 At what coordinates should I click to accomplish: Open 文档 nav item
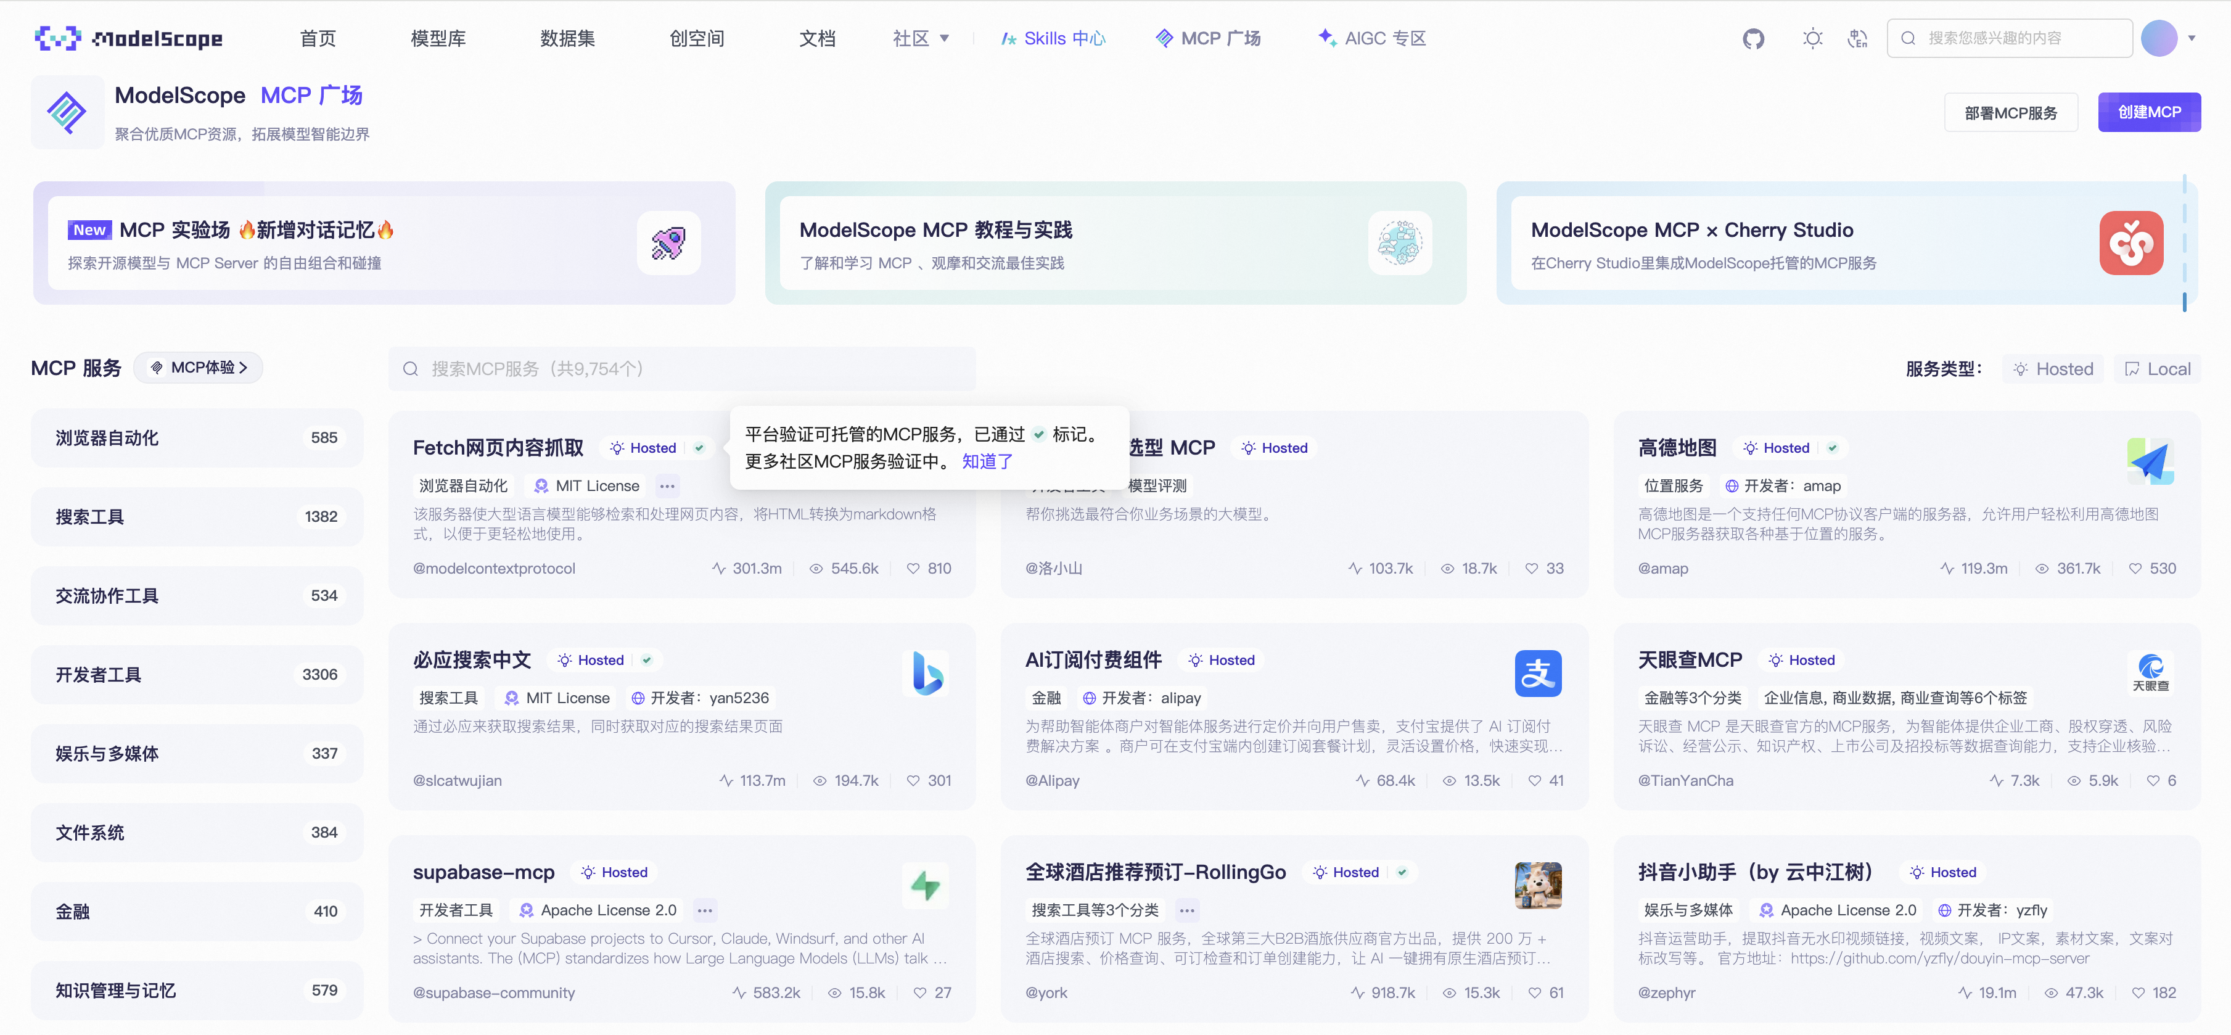point(816,38)
